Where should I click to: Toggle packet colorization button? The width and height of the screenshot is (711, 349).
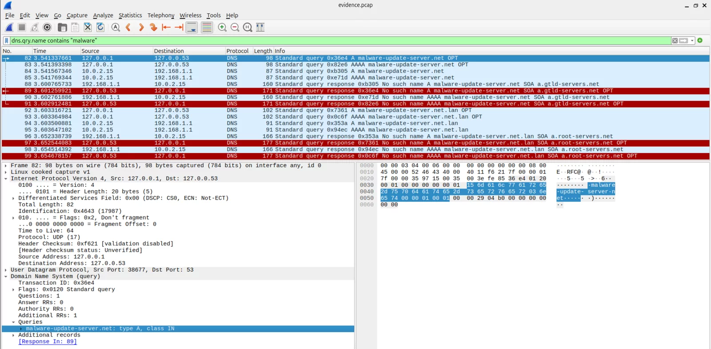click(x=207, y=28)
